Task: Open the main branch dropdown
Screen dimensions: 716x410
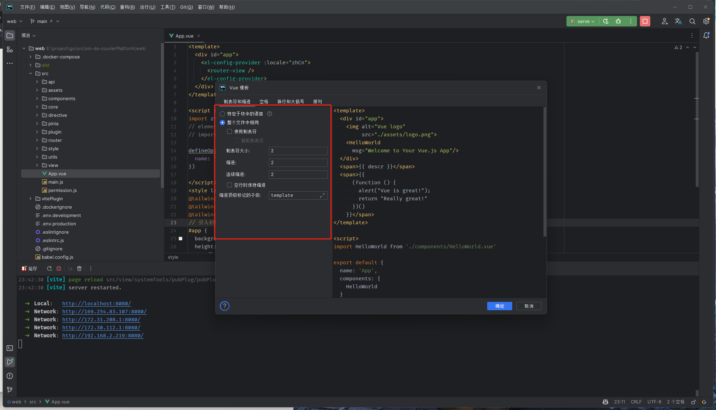Action: tap(45, 21)
